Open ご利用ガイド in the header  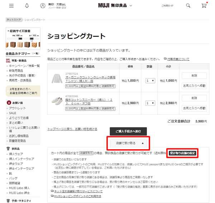click(167, 6)
